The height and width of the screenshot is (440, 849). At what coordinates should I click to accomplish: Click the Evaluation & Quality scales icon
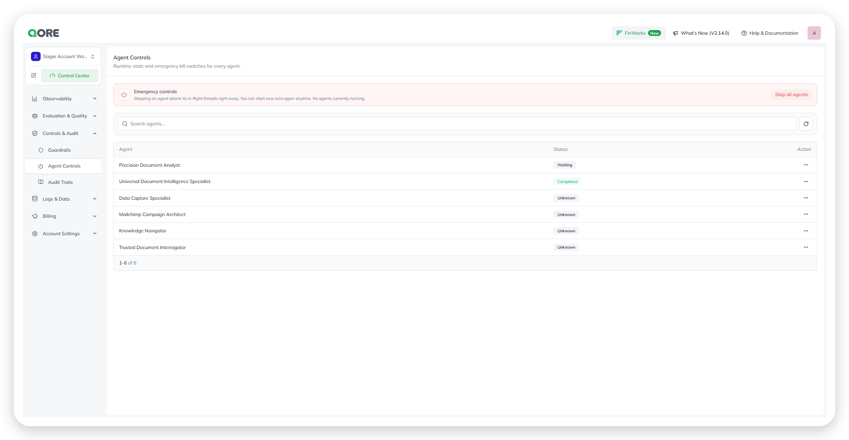35,116
